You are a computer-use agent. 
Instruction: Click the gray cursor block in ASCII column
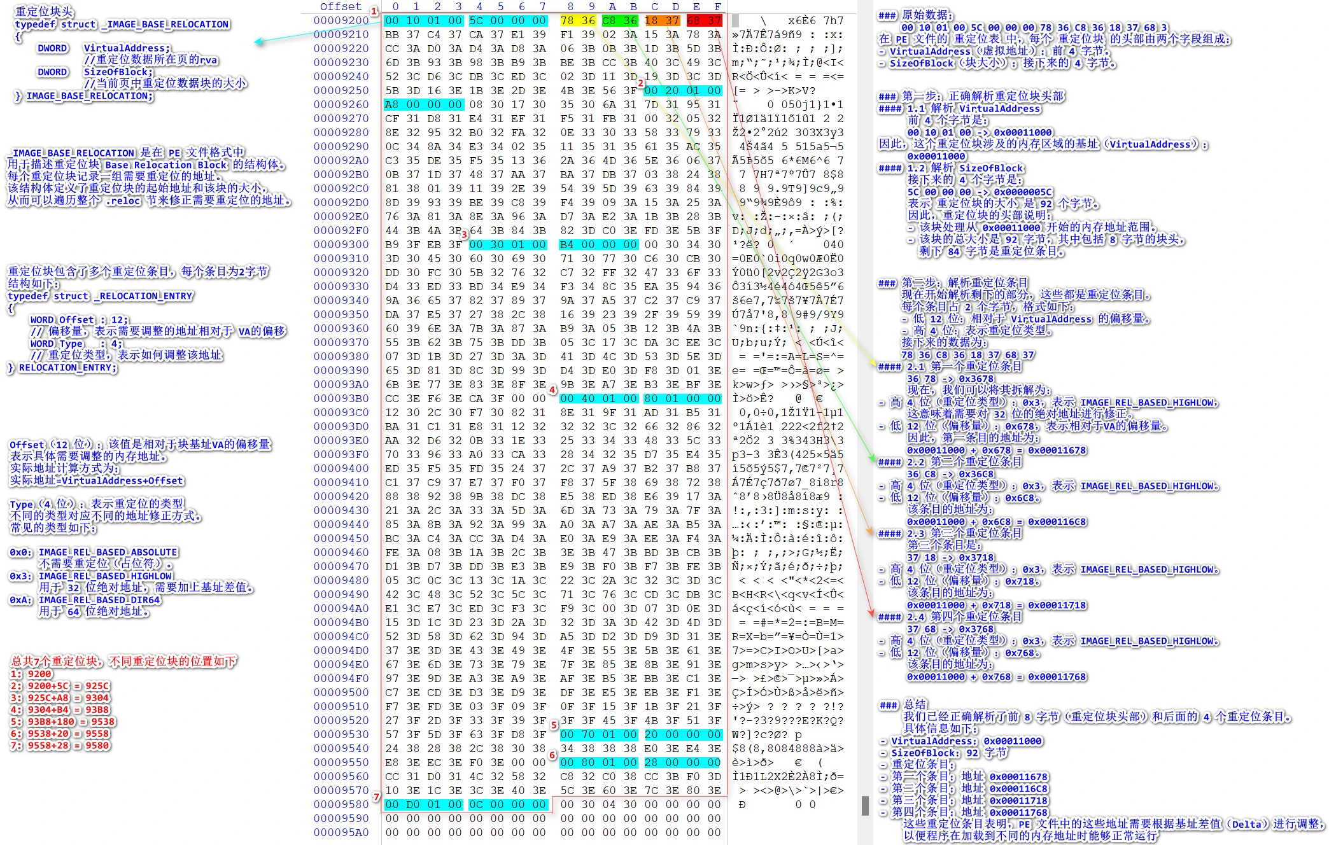point(735,20)
